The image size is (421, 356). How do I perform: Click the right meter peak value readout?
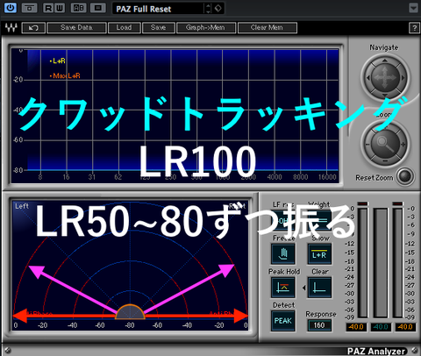(405, 327)
